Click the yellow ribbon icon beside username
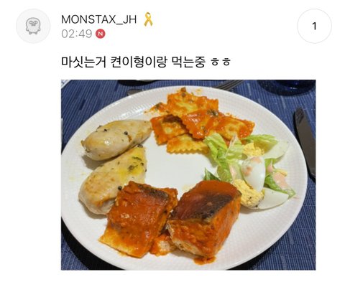This screenshot has width=345, height=287. click(148, 19)
